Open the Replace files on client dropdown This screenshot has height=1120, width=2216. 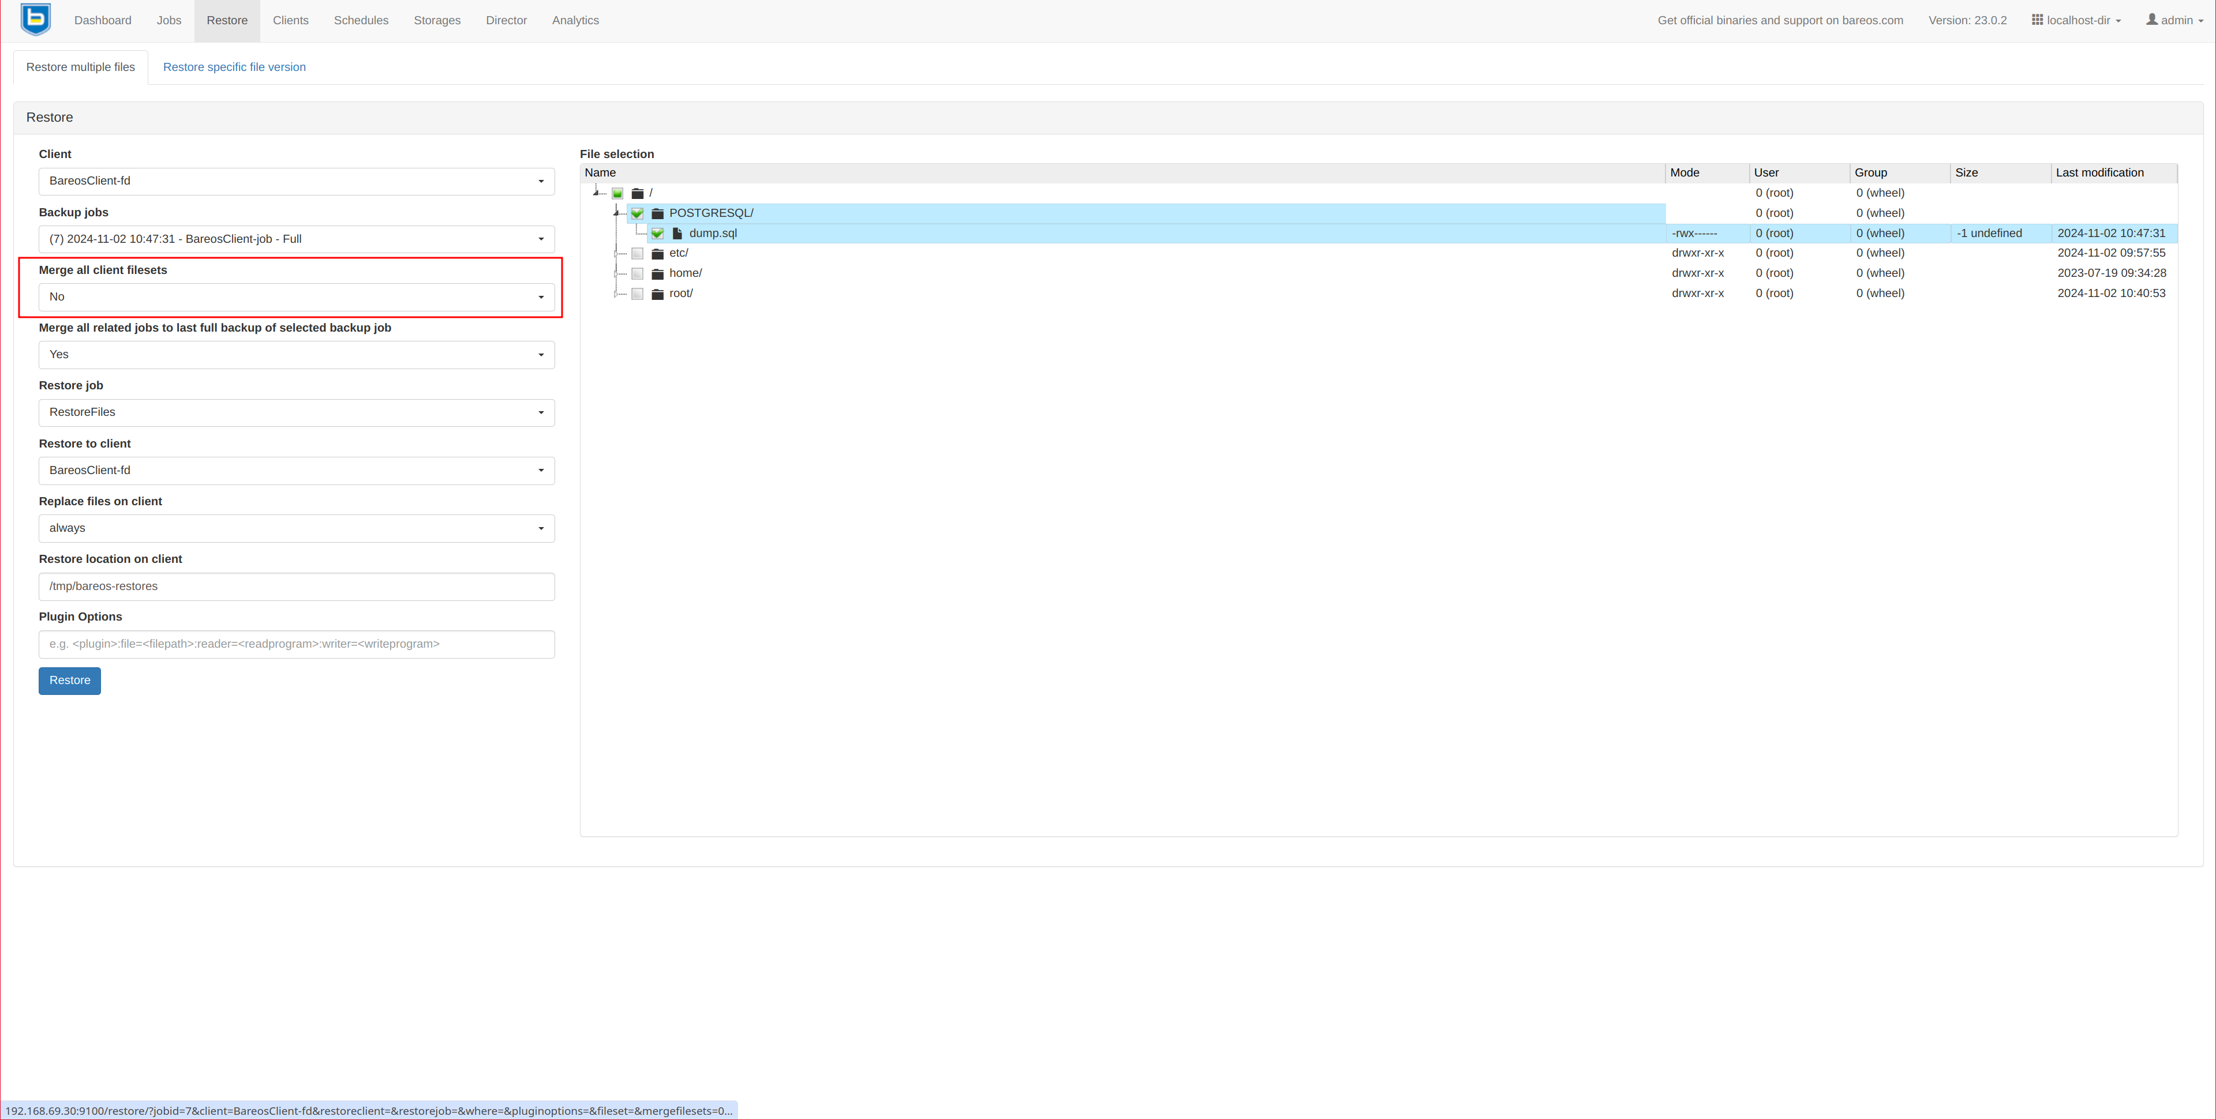pos(296,528)
